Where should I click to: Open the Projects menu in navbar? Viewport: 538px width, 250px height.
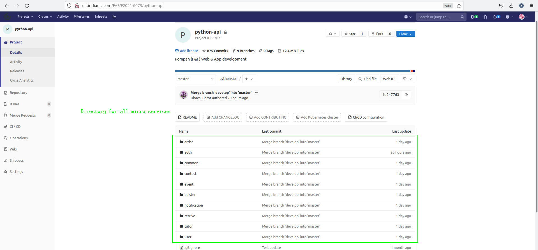(x=25, y=17)
